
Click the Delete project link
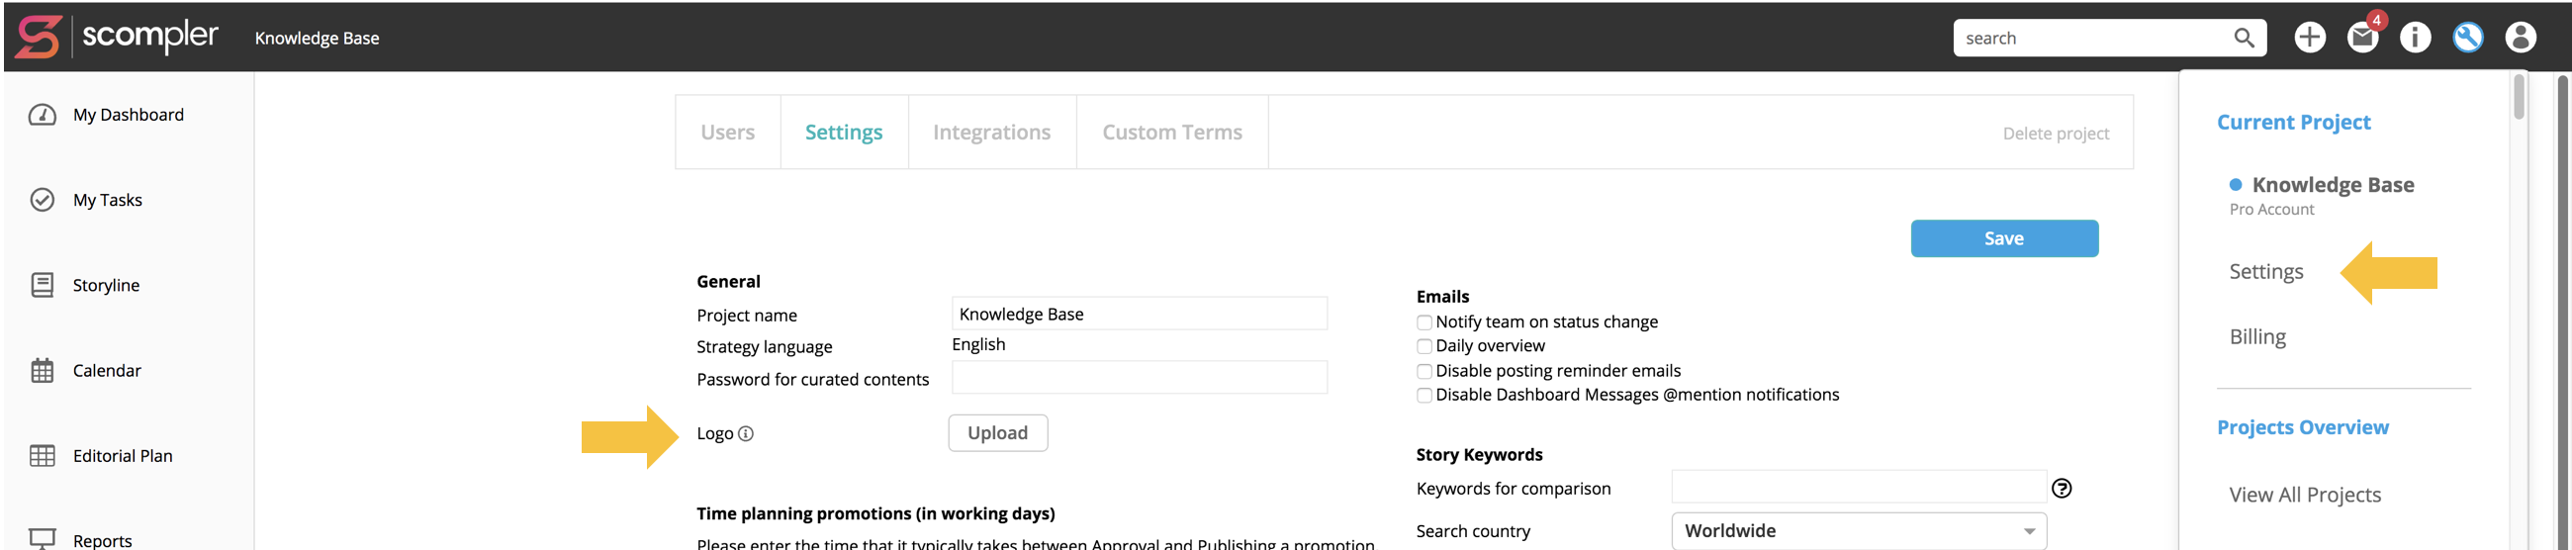2055,134
